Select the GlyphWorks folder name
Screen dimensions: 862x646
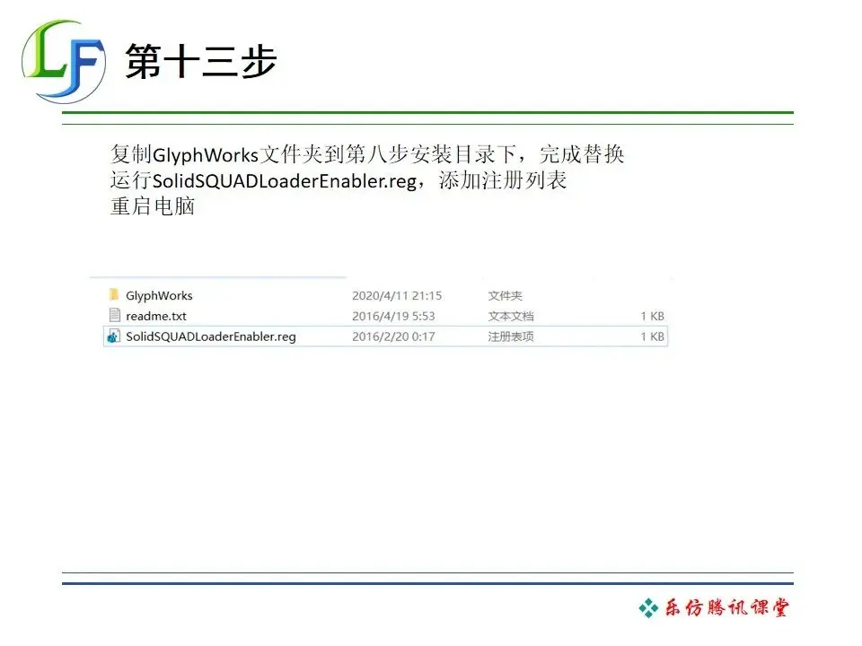159,295
